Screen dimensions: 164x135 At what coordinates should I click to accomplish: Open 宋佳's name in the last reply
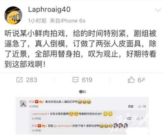[34, 126]
